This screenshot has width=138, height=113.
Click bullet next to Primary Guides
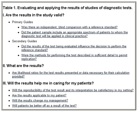[9, 22]
